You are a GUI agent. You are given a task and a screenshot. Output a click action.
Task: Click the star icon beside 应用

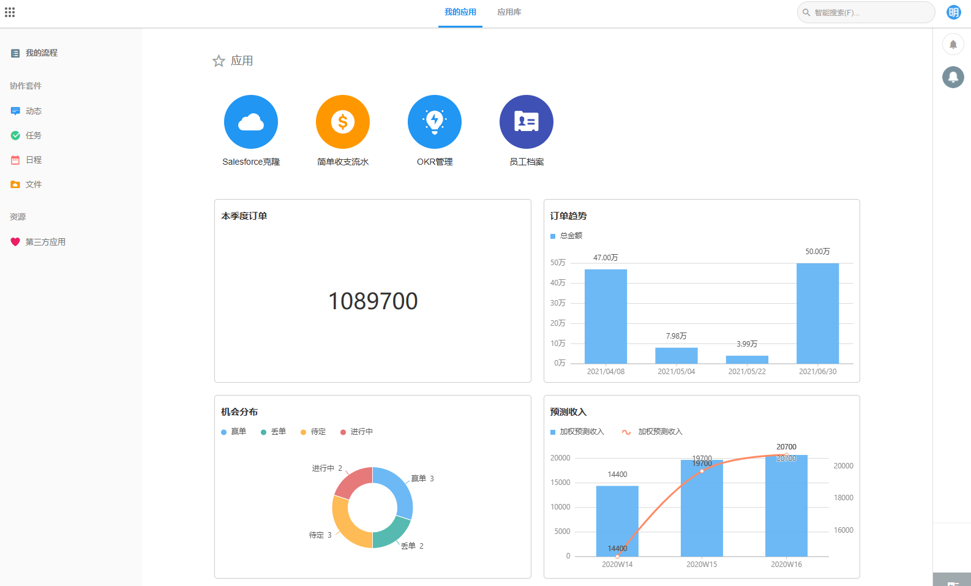pos(219,61)
